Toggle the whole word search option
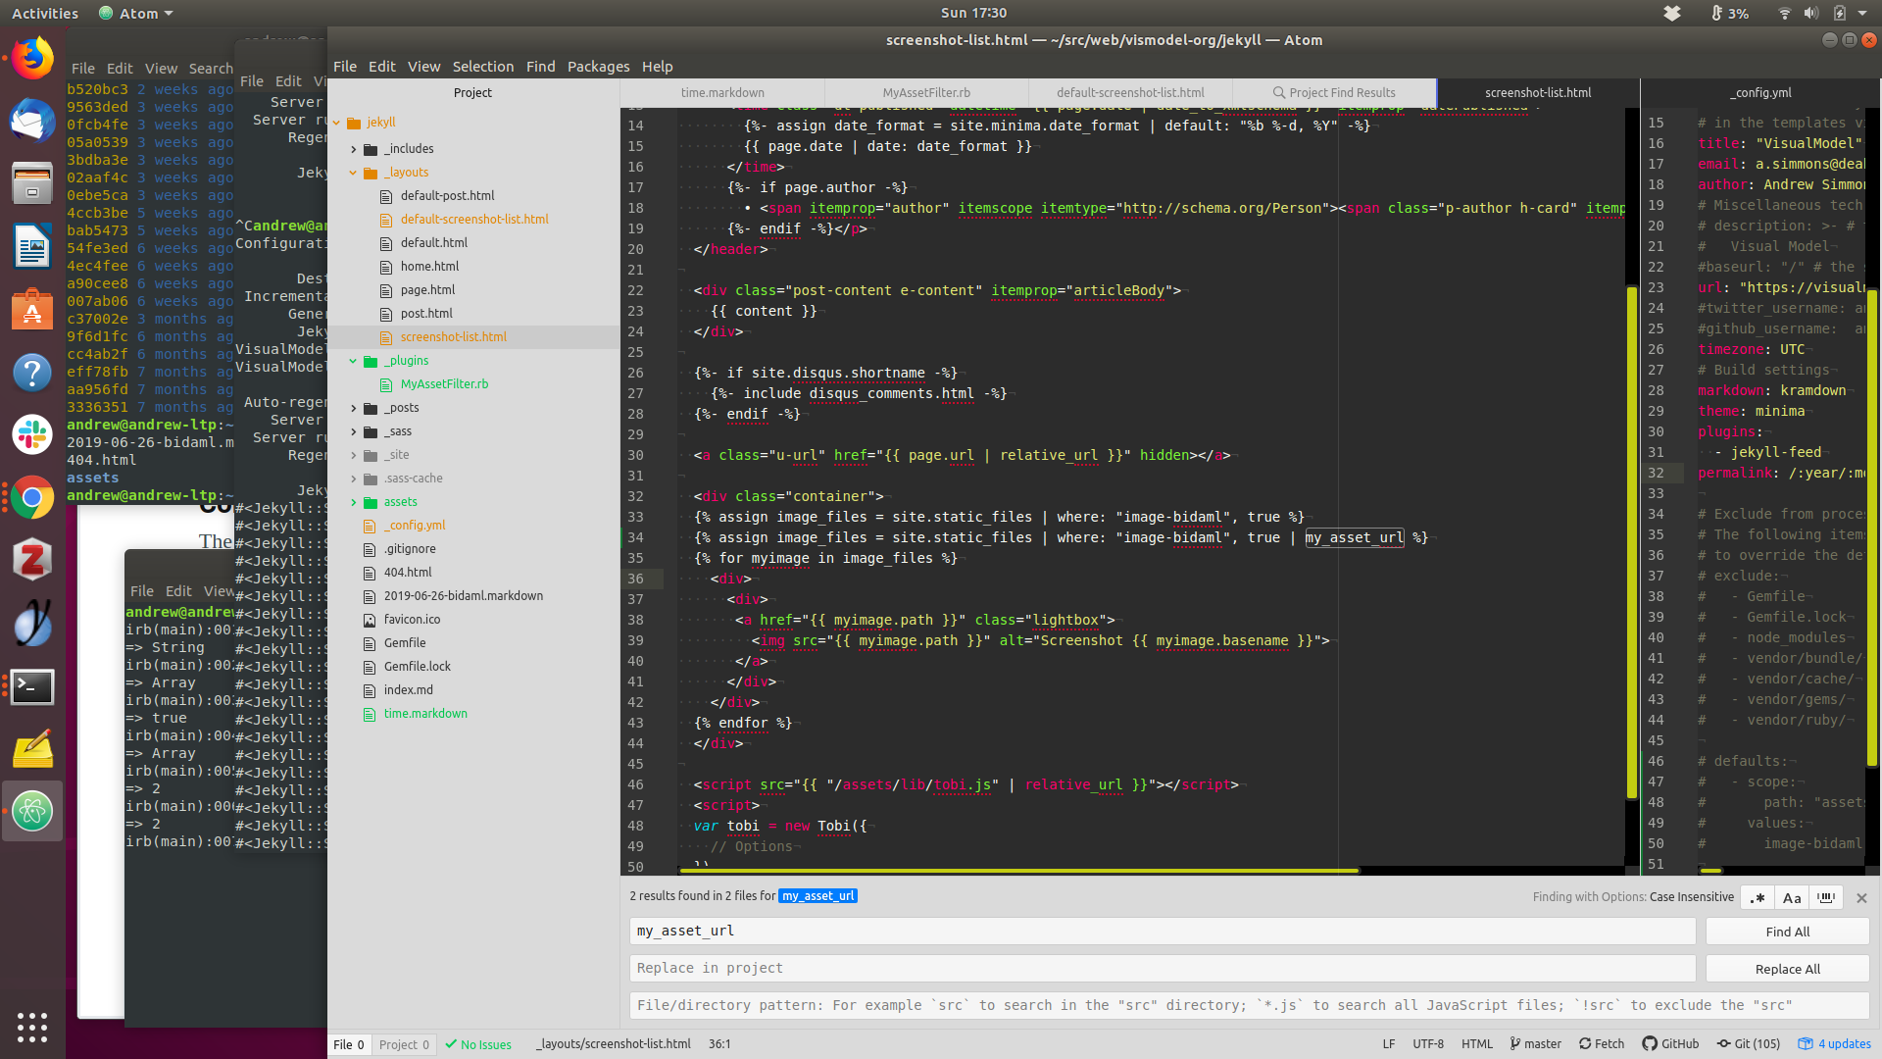 (1826, 897)
